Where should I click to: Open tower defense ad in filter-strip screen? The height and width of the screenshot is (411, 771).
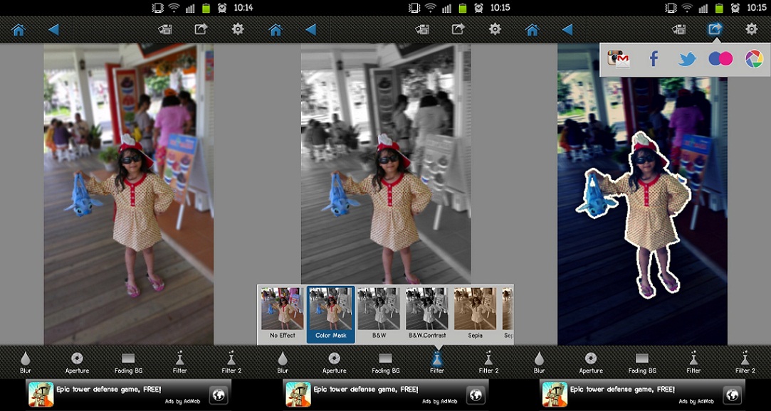click(x=366, y=390)
